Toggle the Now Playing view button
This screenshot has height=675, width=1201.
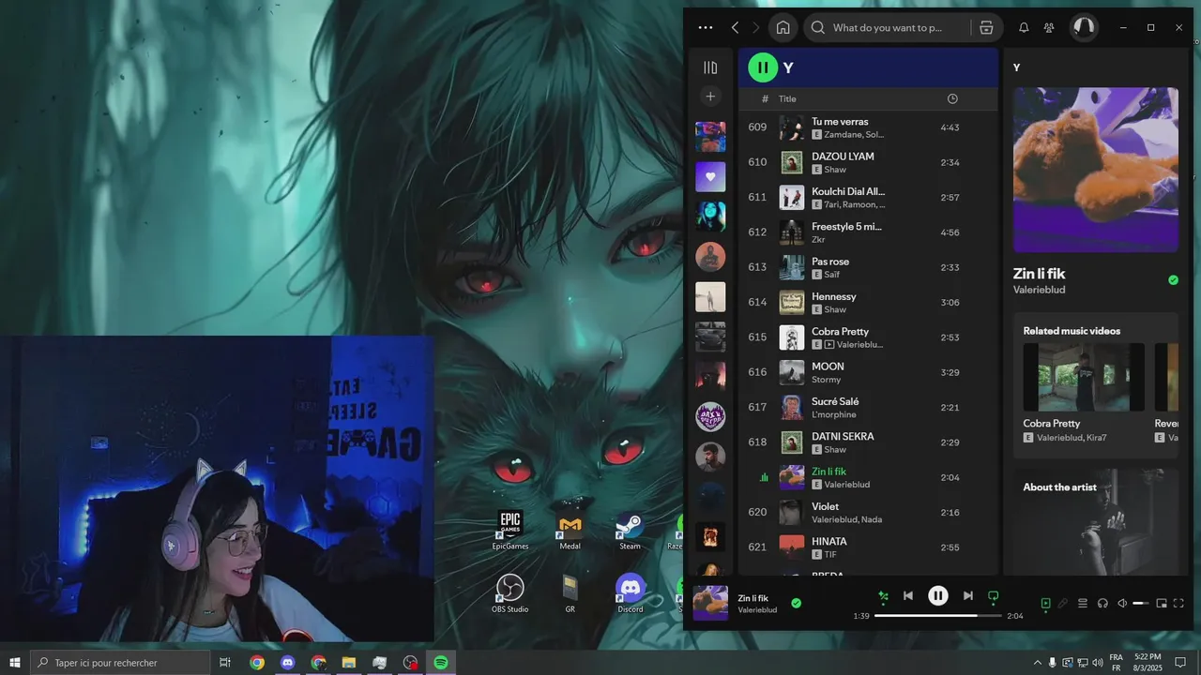click(x=1045, y=603)
